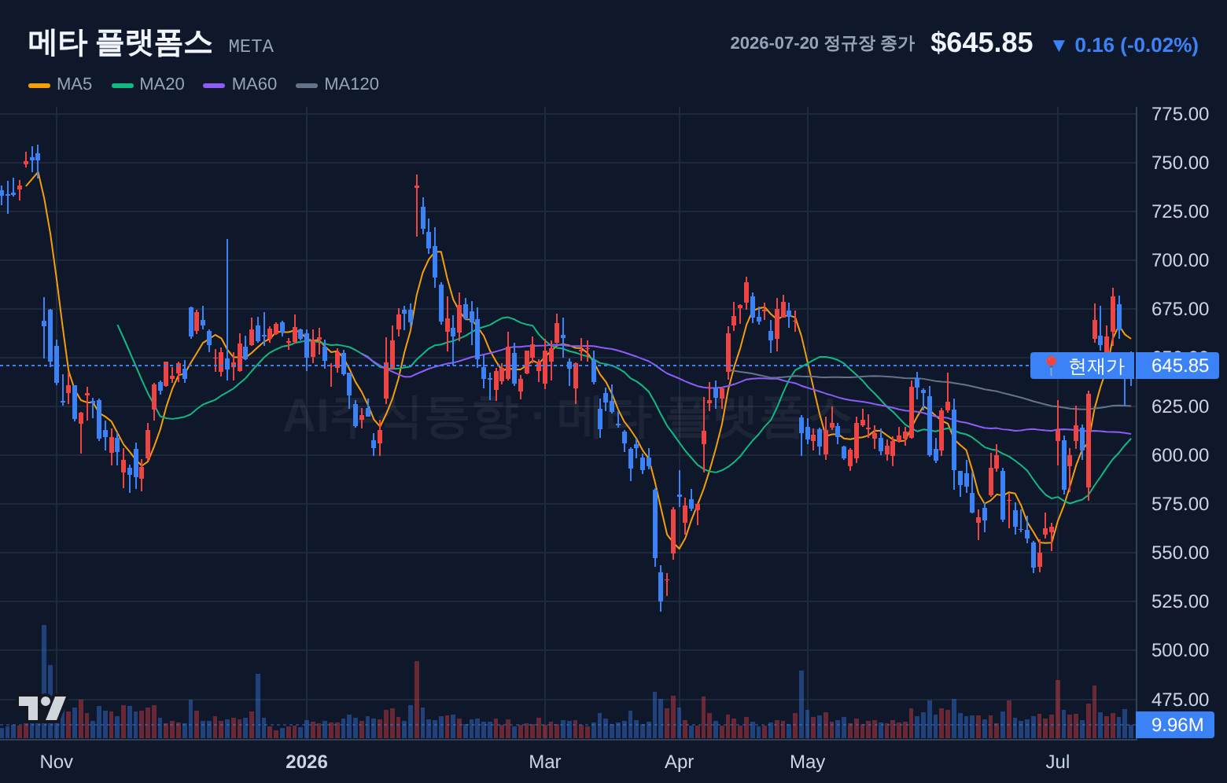
Task: Click the 775.00 price axis label
Action: click(x=1180, y=114)
